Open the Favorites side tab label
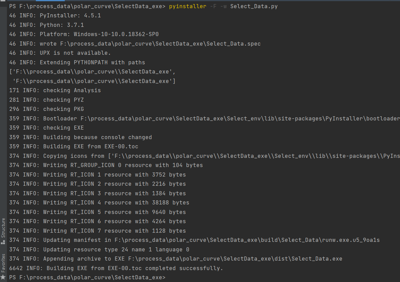 coord(3,263)
